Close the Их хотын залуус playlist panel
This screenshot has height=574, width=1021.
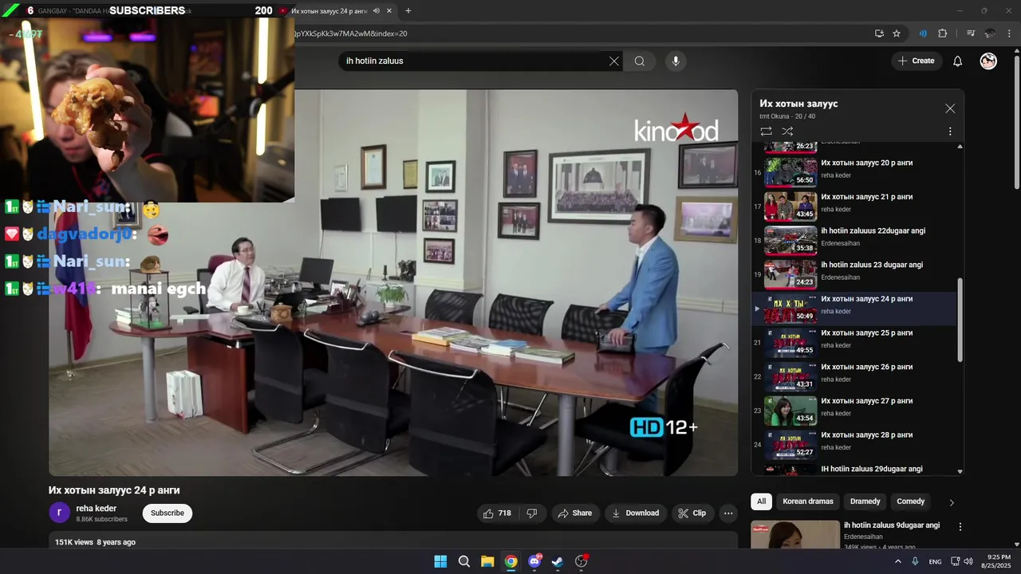pyautogui.click(x=950, y=108)
